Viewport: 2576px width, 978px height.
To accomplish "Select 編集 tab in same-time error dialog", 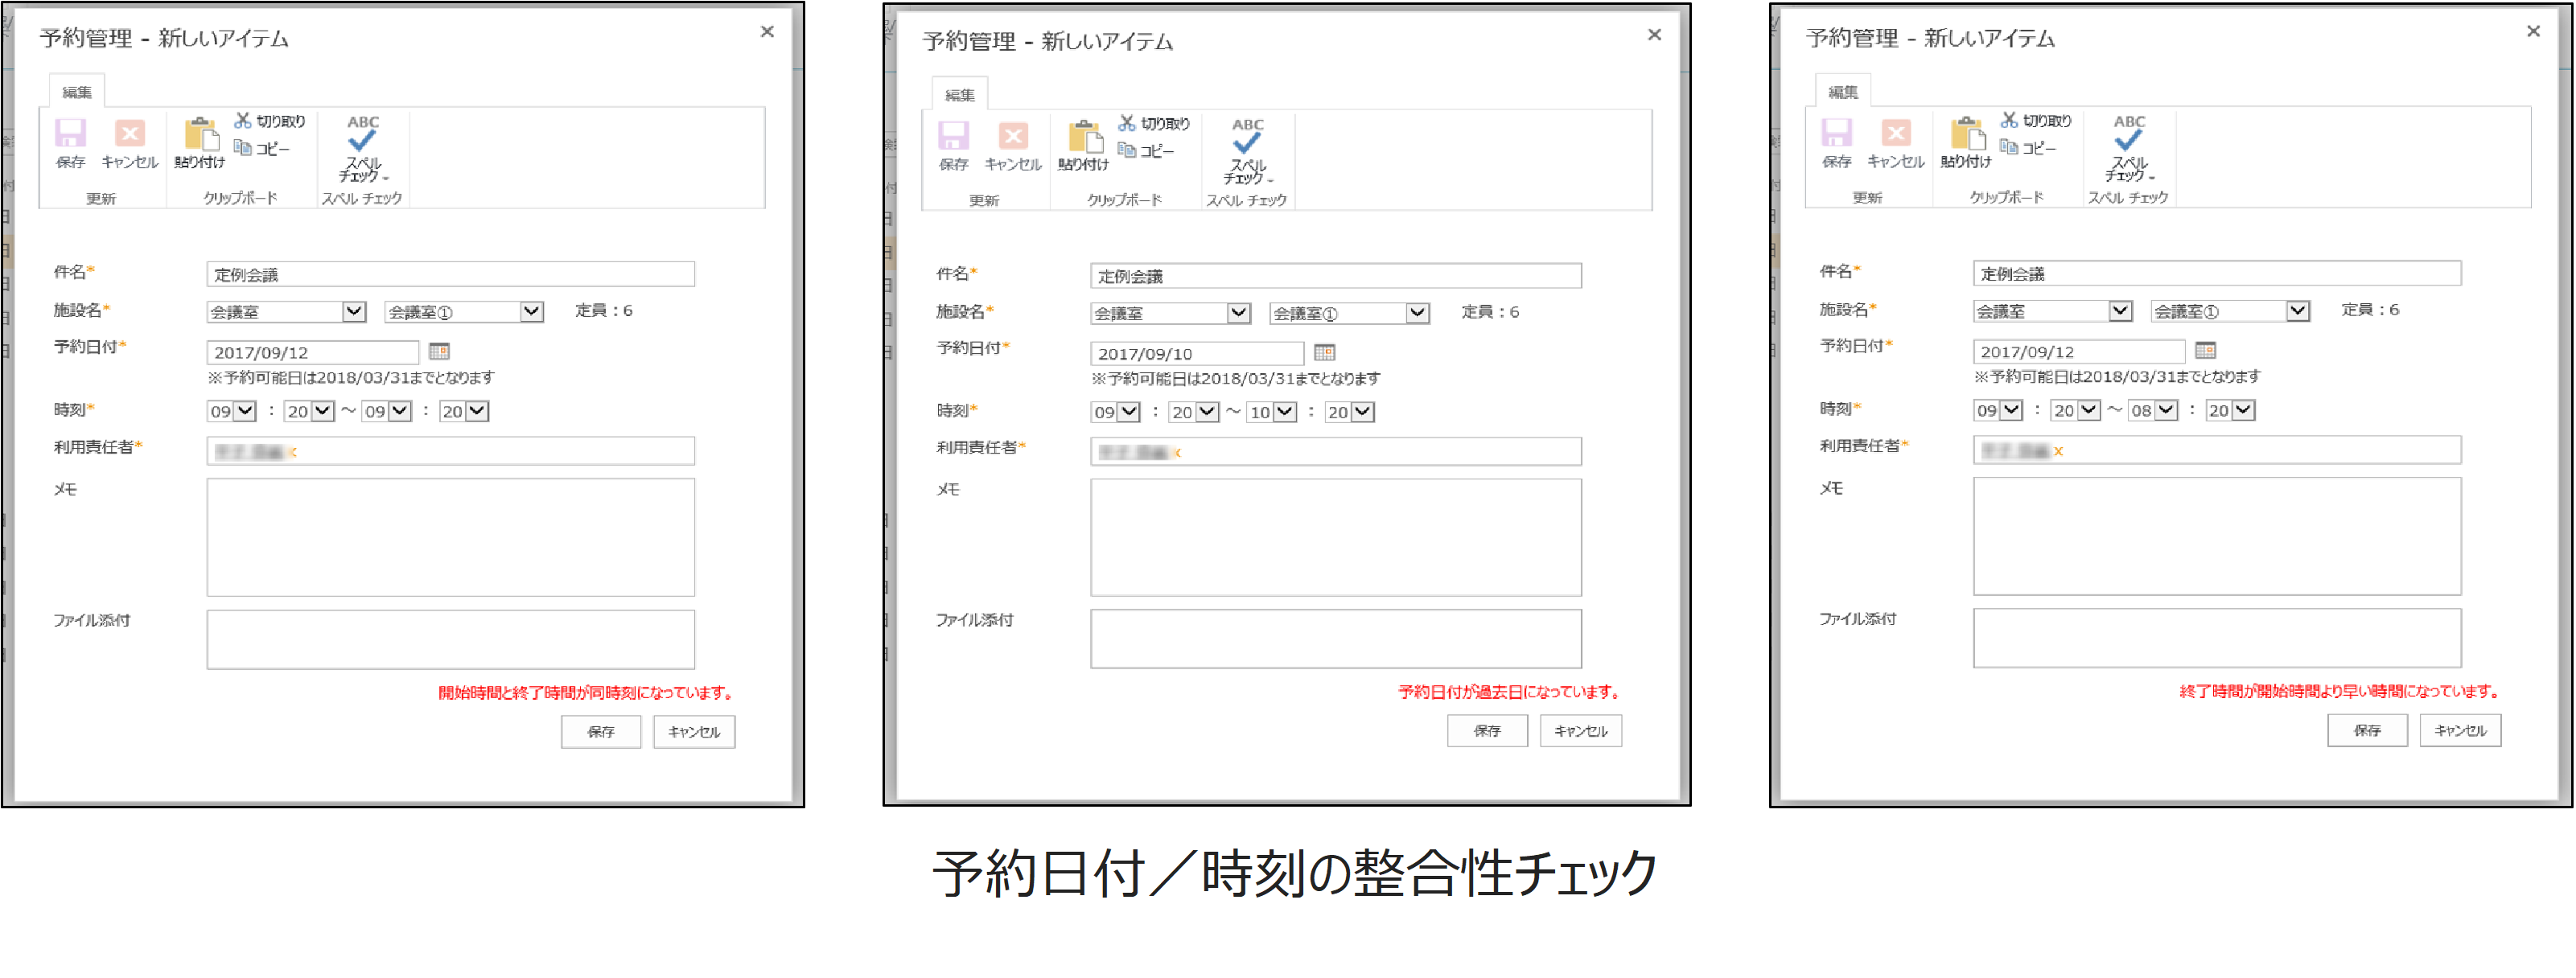I will pos(77,92).
